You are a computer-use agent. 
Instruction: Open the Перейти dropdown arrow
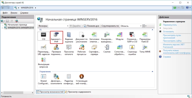[x=83, y=26]
